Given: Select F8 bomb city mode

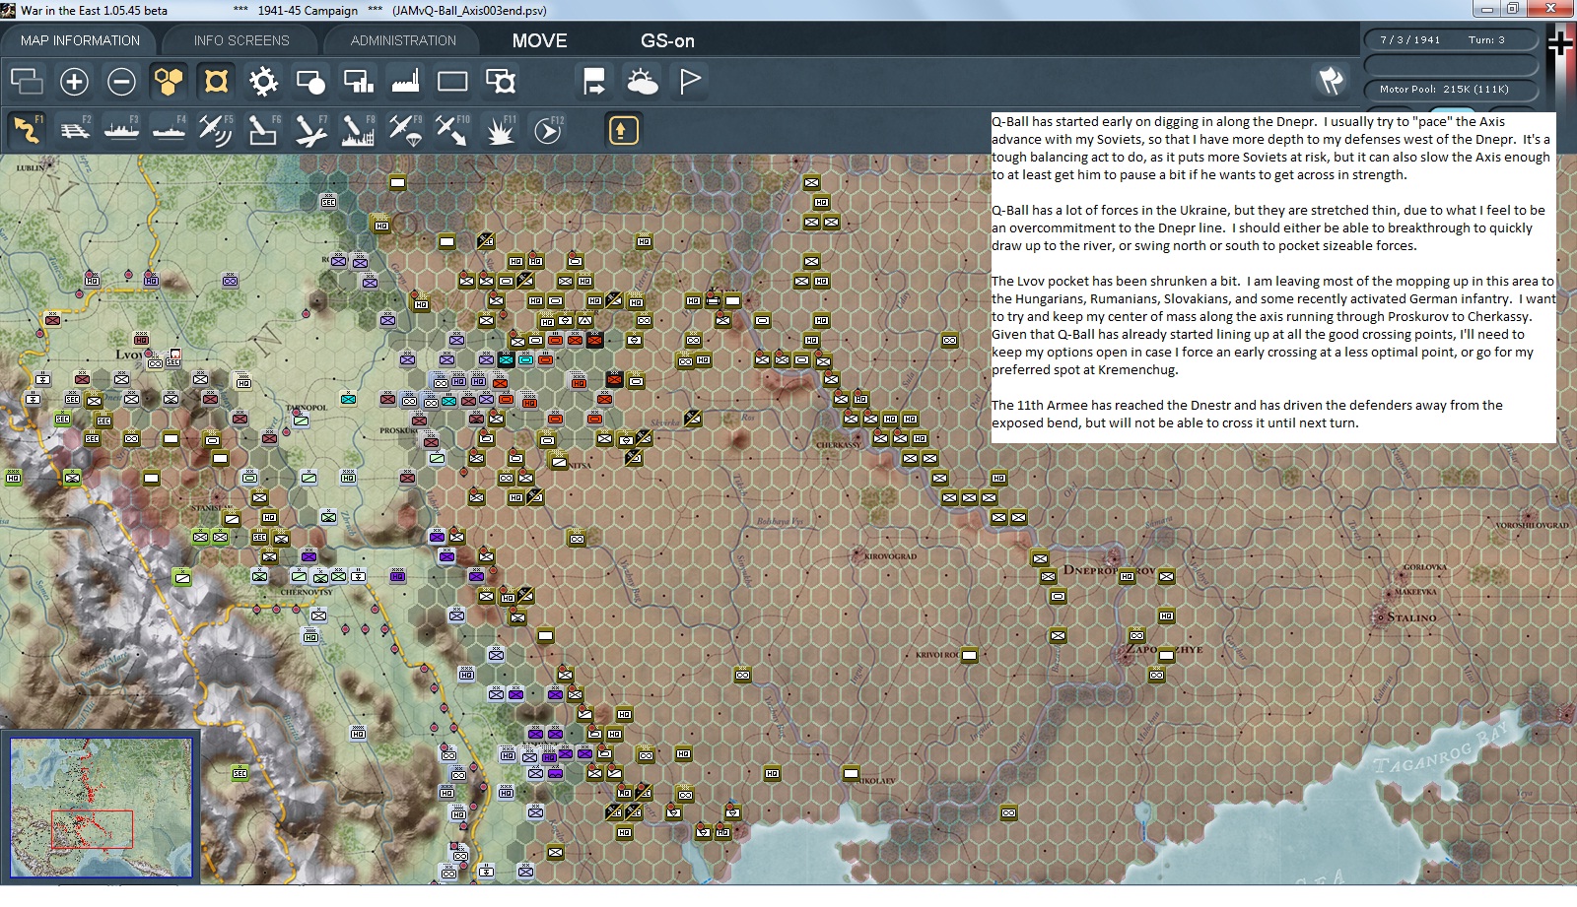Looking at the screenshot, I should [x=358, y=130].
